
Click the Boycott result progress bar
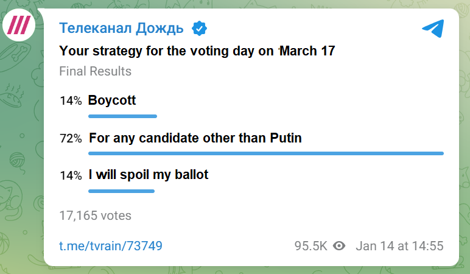(x=122, y=116)
